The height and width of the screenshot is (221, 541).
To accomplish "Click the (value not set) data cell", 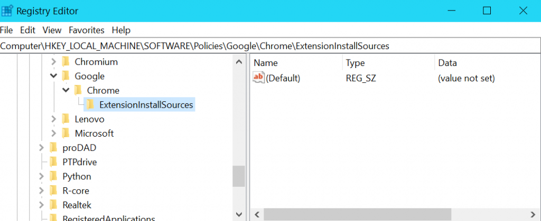I will (467, 79).
